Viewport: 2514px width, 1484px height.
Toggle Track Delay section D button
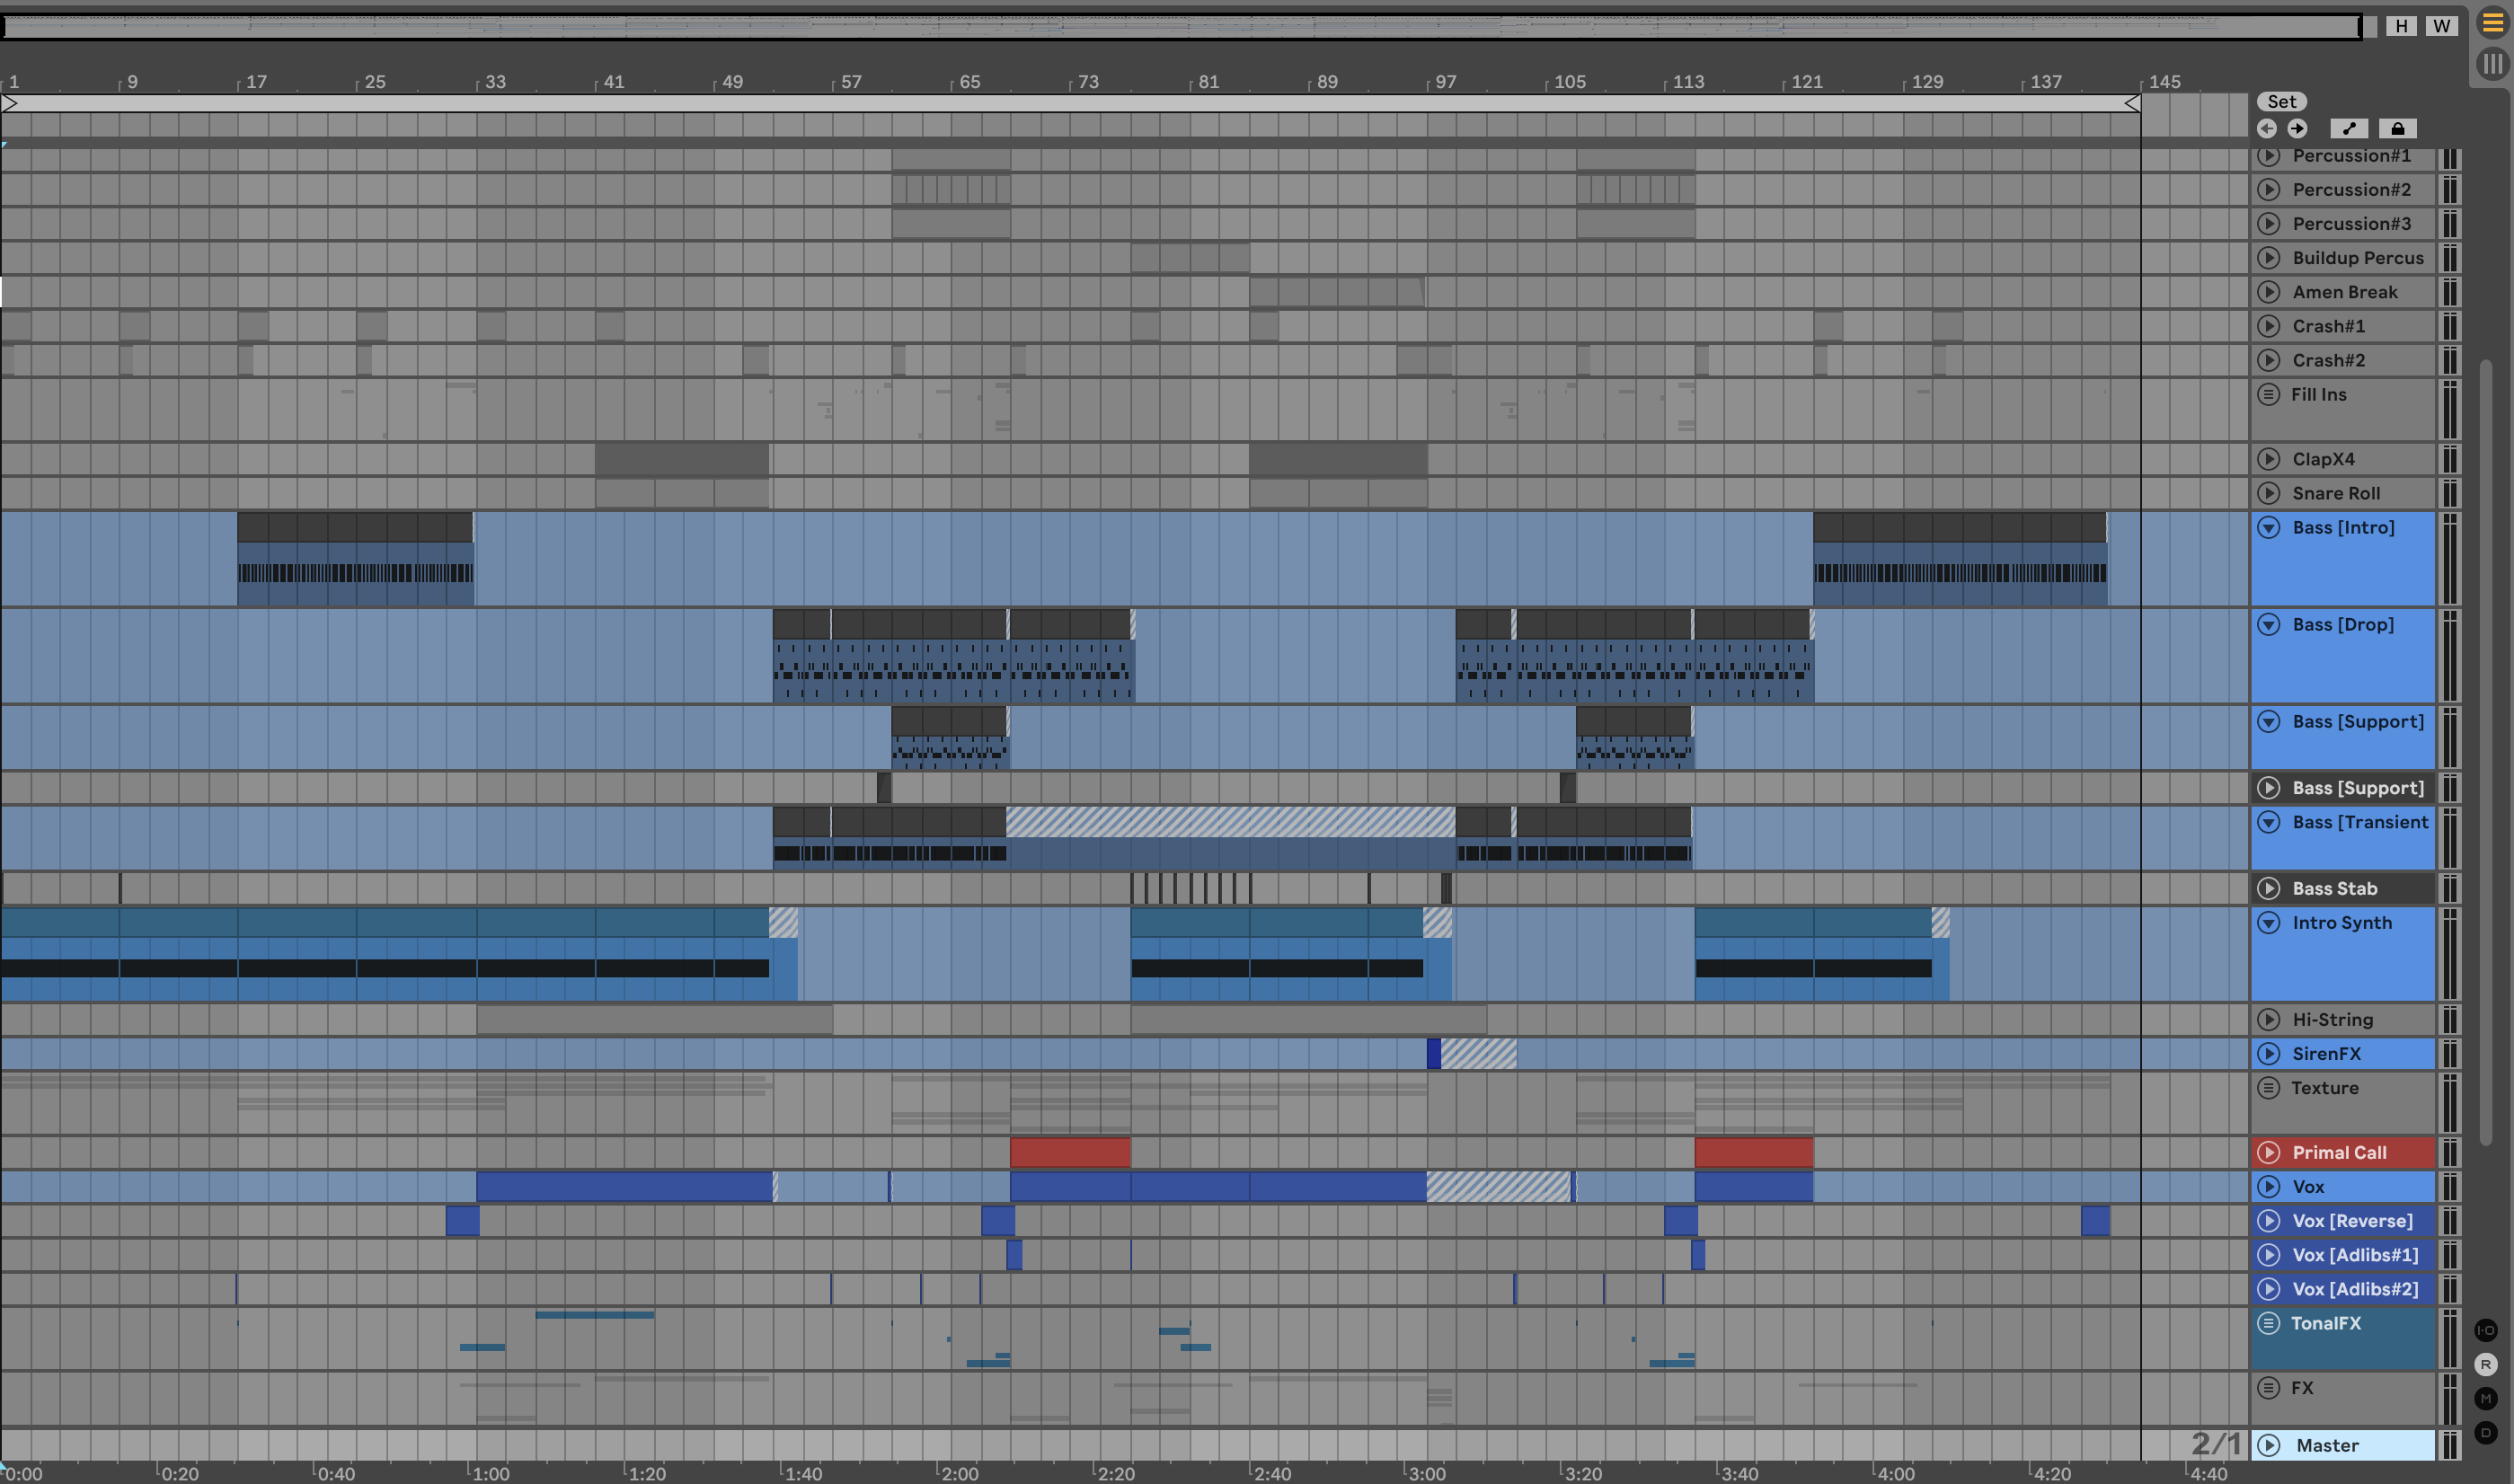click(2486, 1432)
